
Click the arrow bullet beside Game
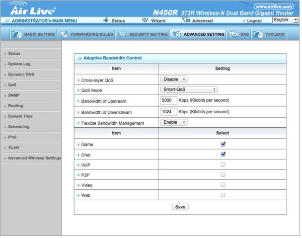point(79,144)
